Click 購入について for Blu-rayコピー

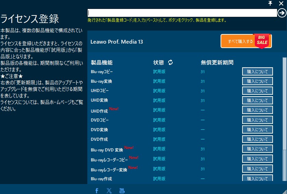pos(257,71)
